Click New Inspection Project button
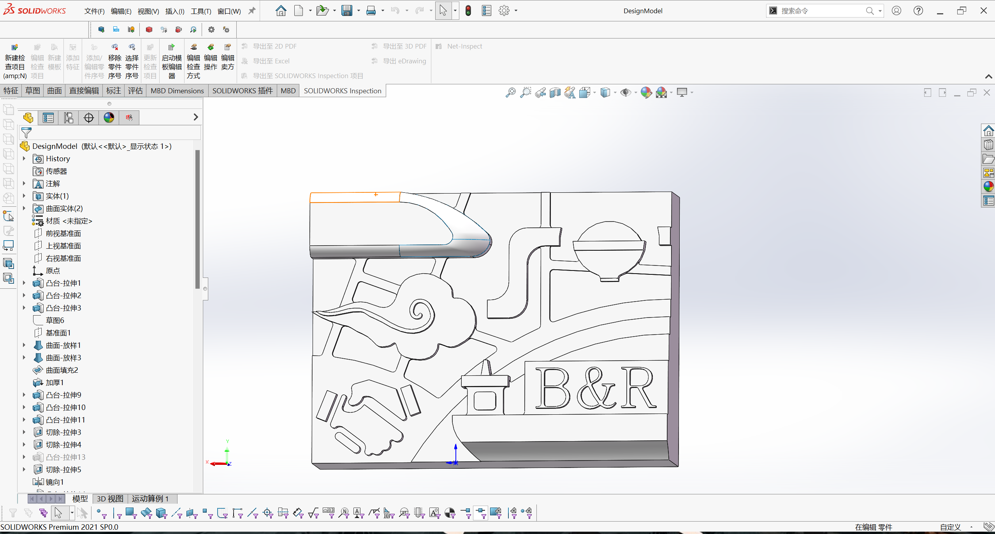This screenshot has width=995, height=534. click(x=15, y=61)
